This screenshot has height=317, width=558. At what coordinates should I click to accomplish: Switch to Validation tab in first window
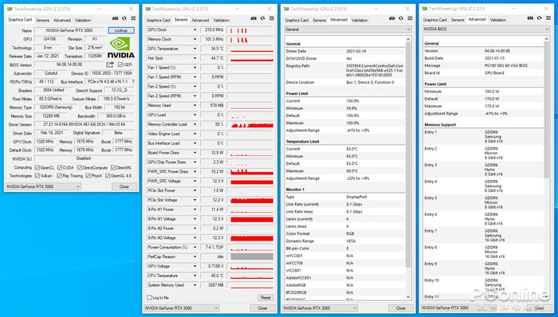pyautogui.click(x=83, y=20)
